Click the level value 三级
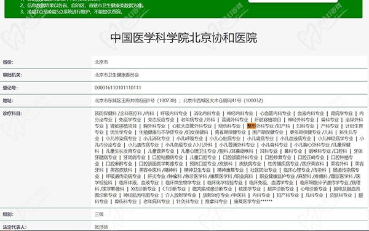The height and width of the screenshot is (231, 369). pyautogui.click(x=99, y=214)
